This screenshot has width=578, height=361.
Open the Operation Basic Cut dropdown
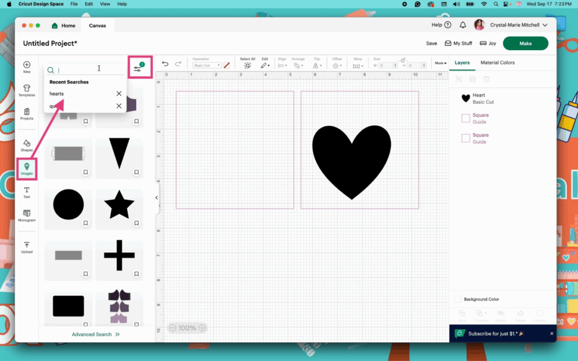[207, 65]
